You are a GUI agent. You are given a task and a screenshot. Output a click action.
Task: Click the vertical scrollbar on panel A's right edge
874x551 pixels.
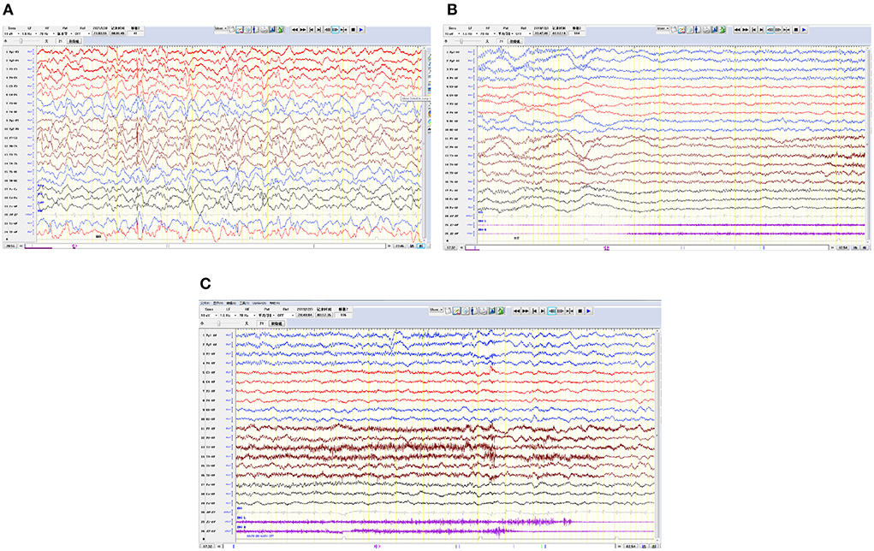(x=425, y=145)
